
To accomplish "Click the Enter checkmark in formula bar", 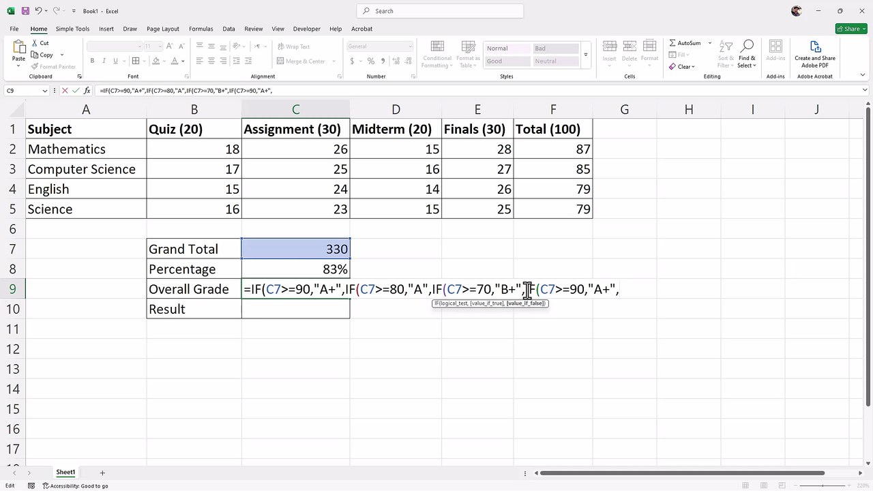I will click(x=76, y=91).
